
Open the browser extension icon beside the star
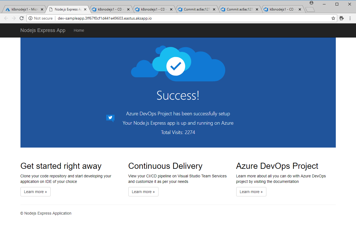[x=342, y=18]
